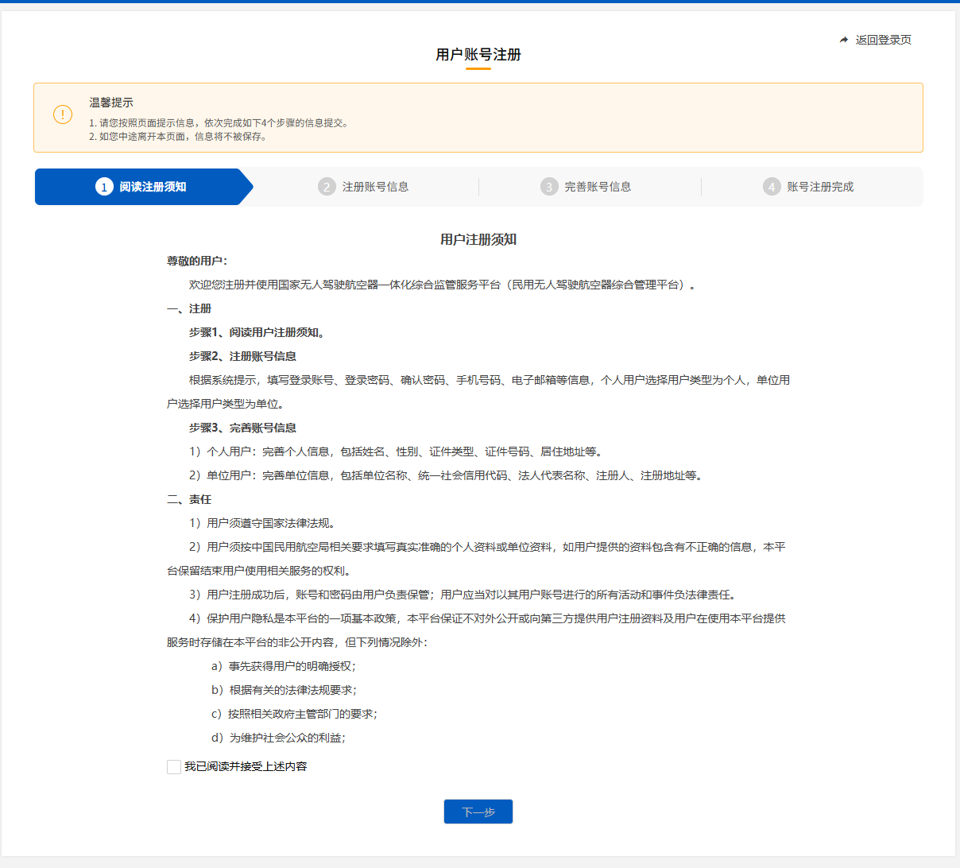Screen dimensions: 960x868
Task: Click the 用户账号注册 page title
Action: [478, 55]
